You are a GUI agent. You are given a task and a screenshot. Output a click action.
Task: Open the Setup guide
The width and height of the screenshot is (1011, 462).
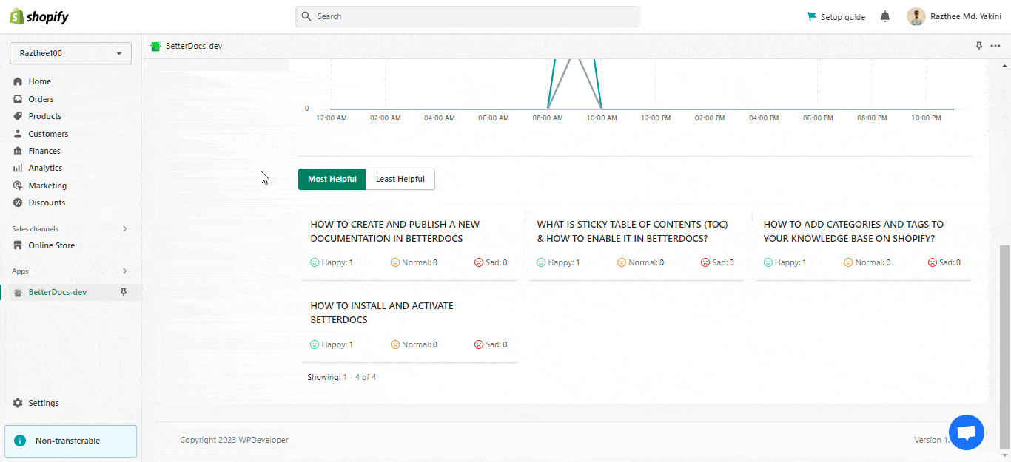[x=836, y=16]
